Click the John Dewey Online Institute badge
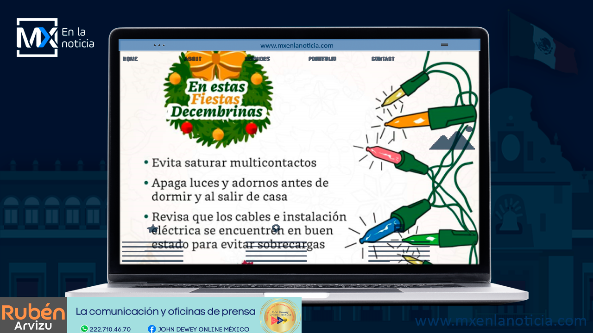The image size is (593, 333). point(280,316)
